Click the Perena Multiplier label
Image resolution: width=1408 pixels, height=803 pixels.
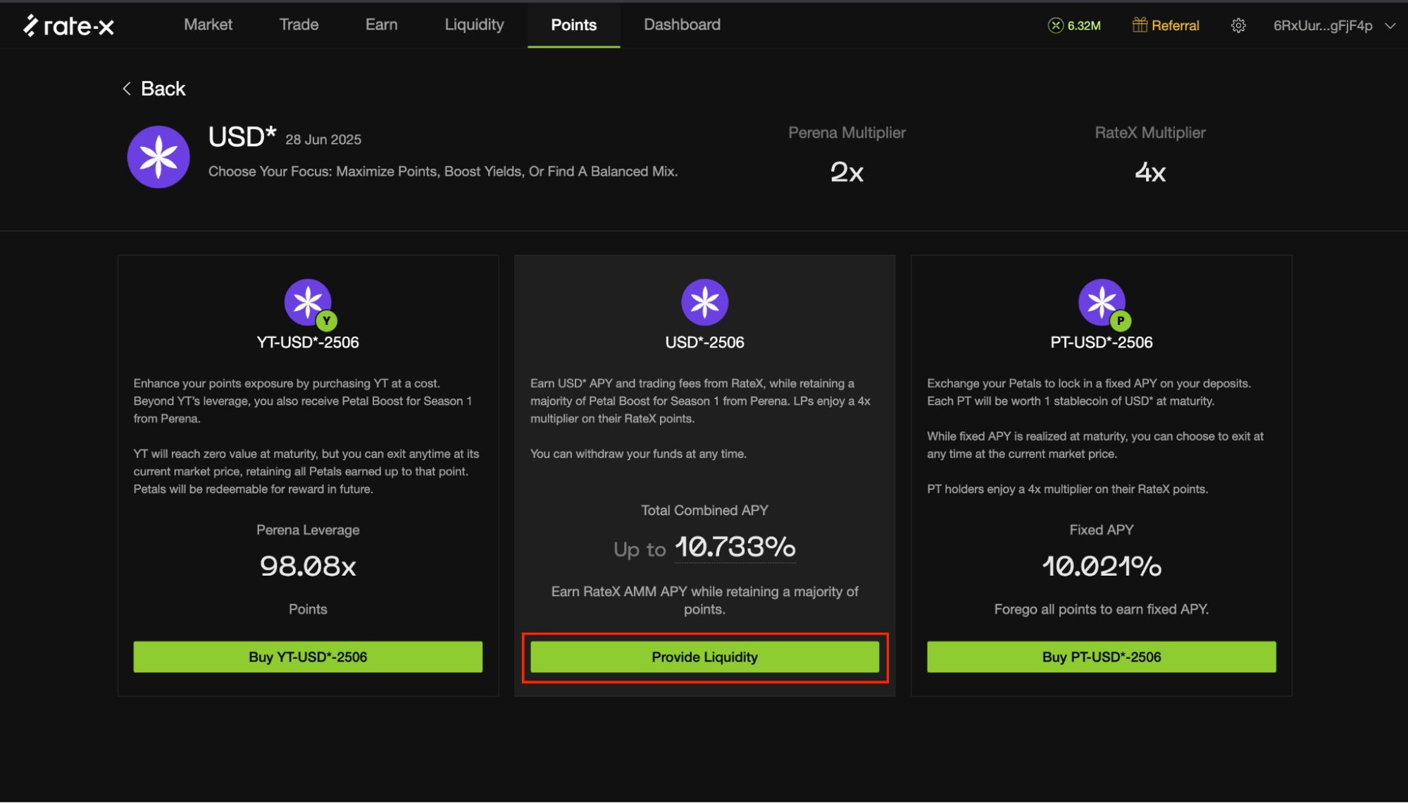[847, 132]
